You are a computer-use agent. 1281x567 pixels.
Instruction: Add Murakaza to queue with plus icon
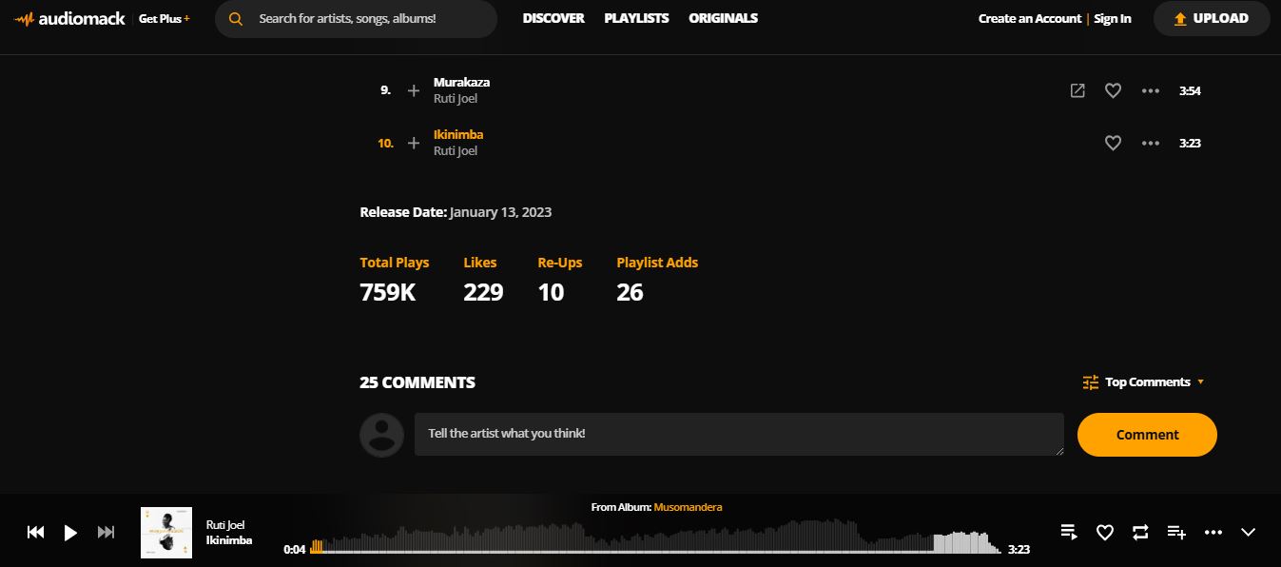[414, 90]
